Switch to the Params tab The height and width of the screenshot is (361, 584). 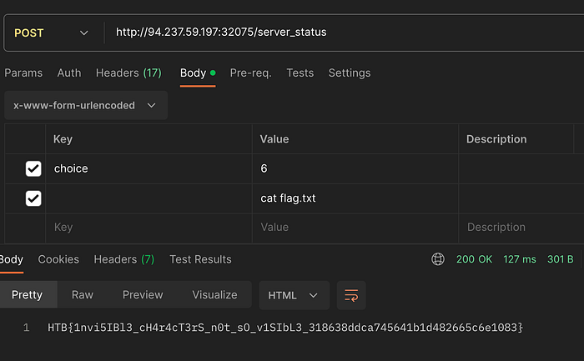point(23,73)
